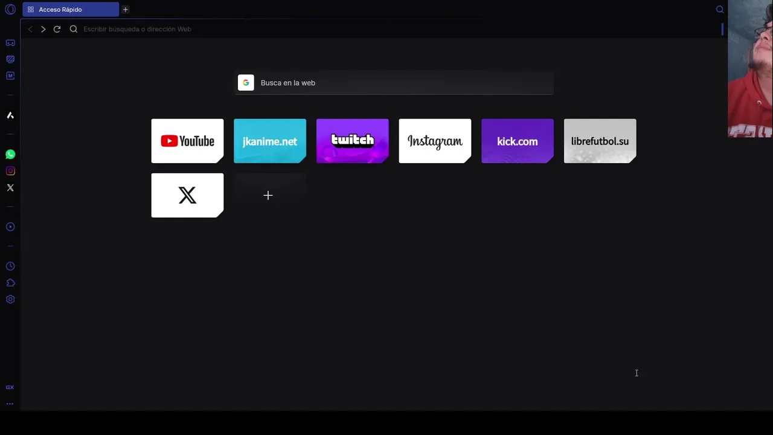This screenshot has width=773, height=435.
Task: Open WhatsApp messenger in the sidebar
Action: click(x=10, y=155)
